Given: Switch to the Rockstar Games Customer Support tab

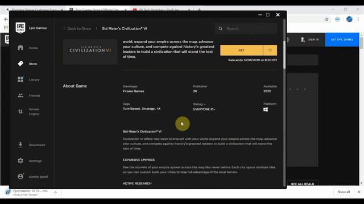Looking at the screenshot, I should 35,10.
